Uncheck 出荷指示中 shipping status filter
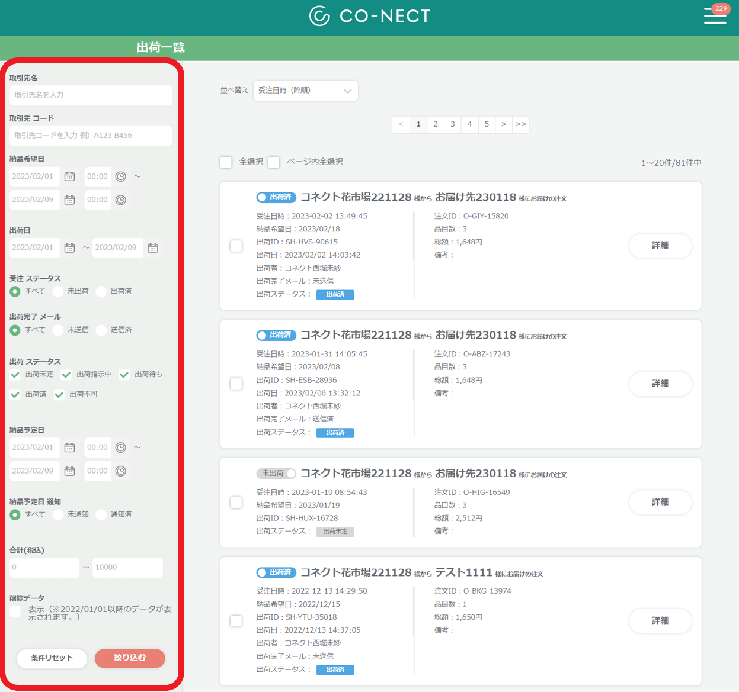This screenshot has width=739, height=692. point(66,375)
